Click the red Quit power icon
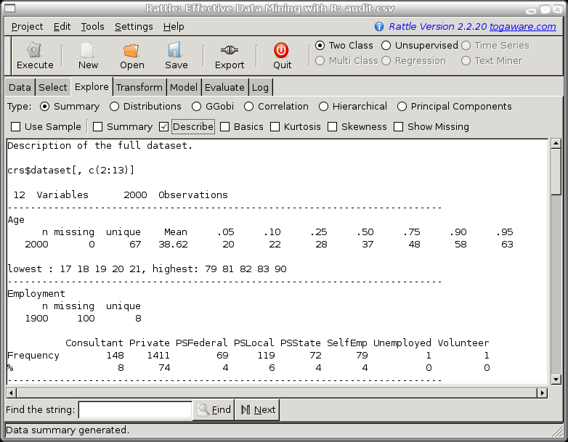Viewport: 568px width, 442px height. (282, 50)
